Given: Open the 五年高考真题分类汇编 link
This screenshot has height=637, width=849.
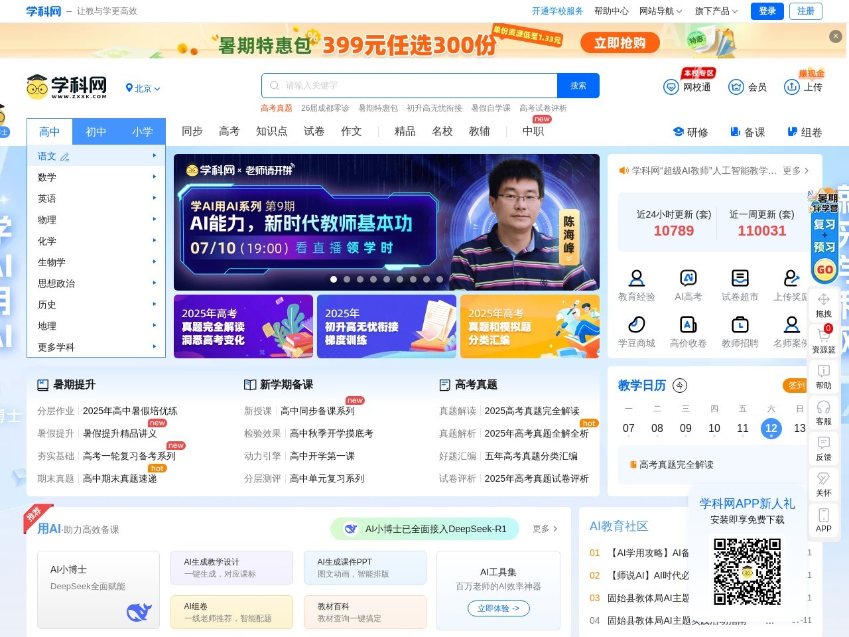Looking at the screenshot, I should point(531,456).
